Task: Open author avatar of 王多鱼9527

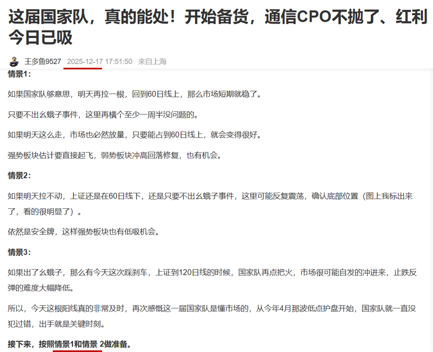Action: [14, 62]
